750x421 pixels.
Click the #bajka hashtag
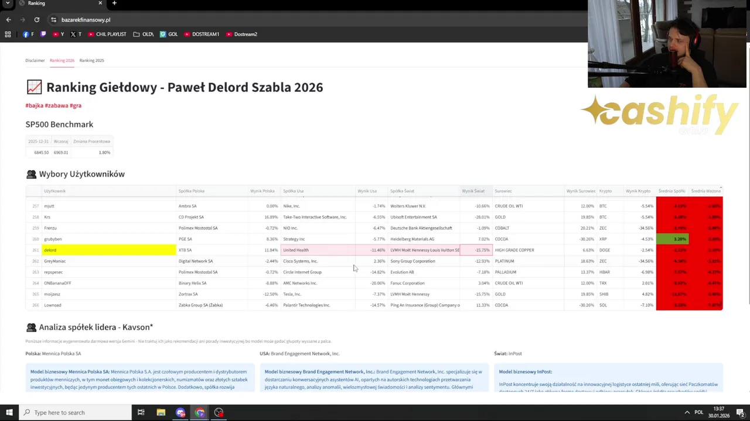point(34,105)
